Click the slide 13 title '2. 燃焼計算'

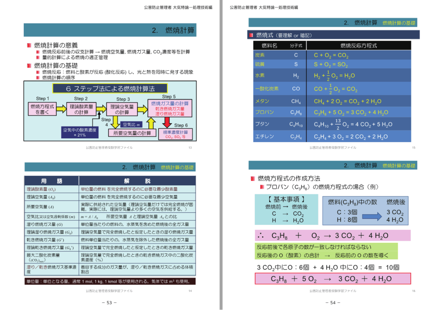pos(173,30)
